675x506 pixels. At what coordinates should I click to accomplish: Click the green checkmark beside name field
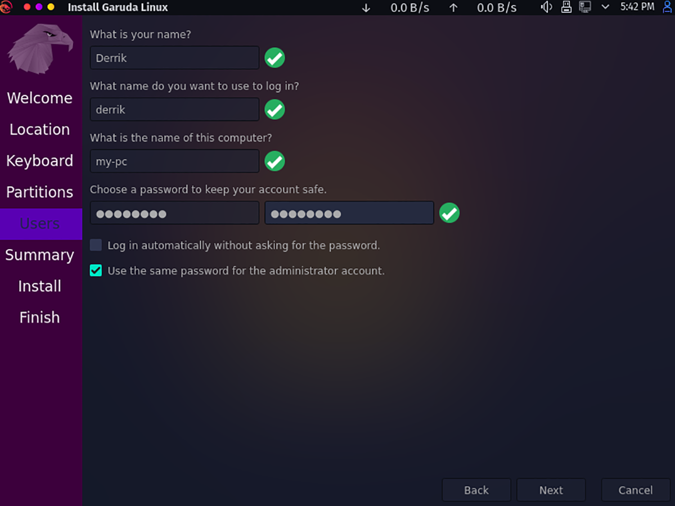point(274,58)
